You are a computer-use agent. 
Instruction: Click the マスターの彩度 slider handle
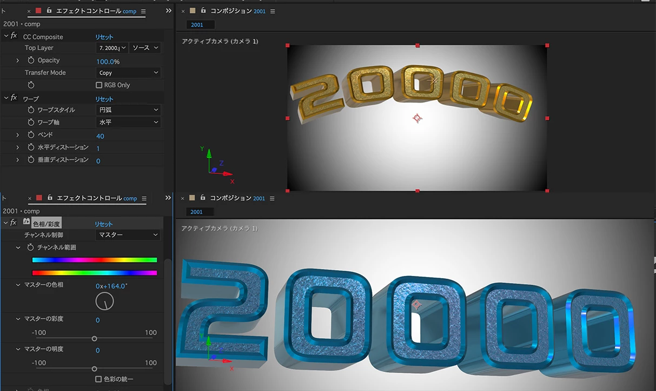pos(94,339)
